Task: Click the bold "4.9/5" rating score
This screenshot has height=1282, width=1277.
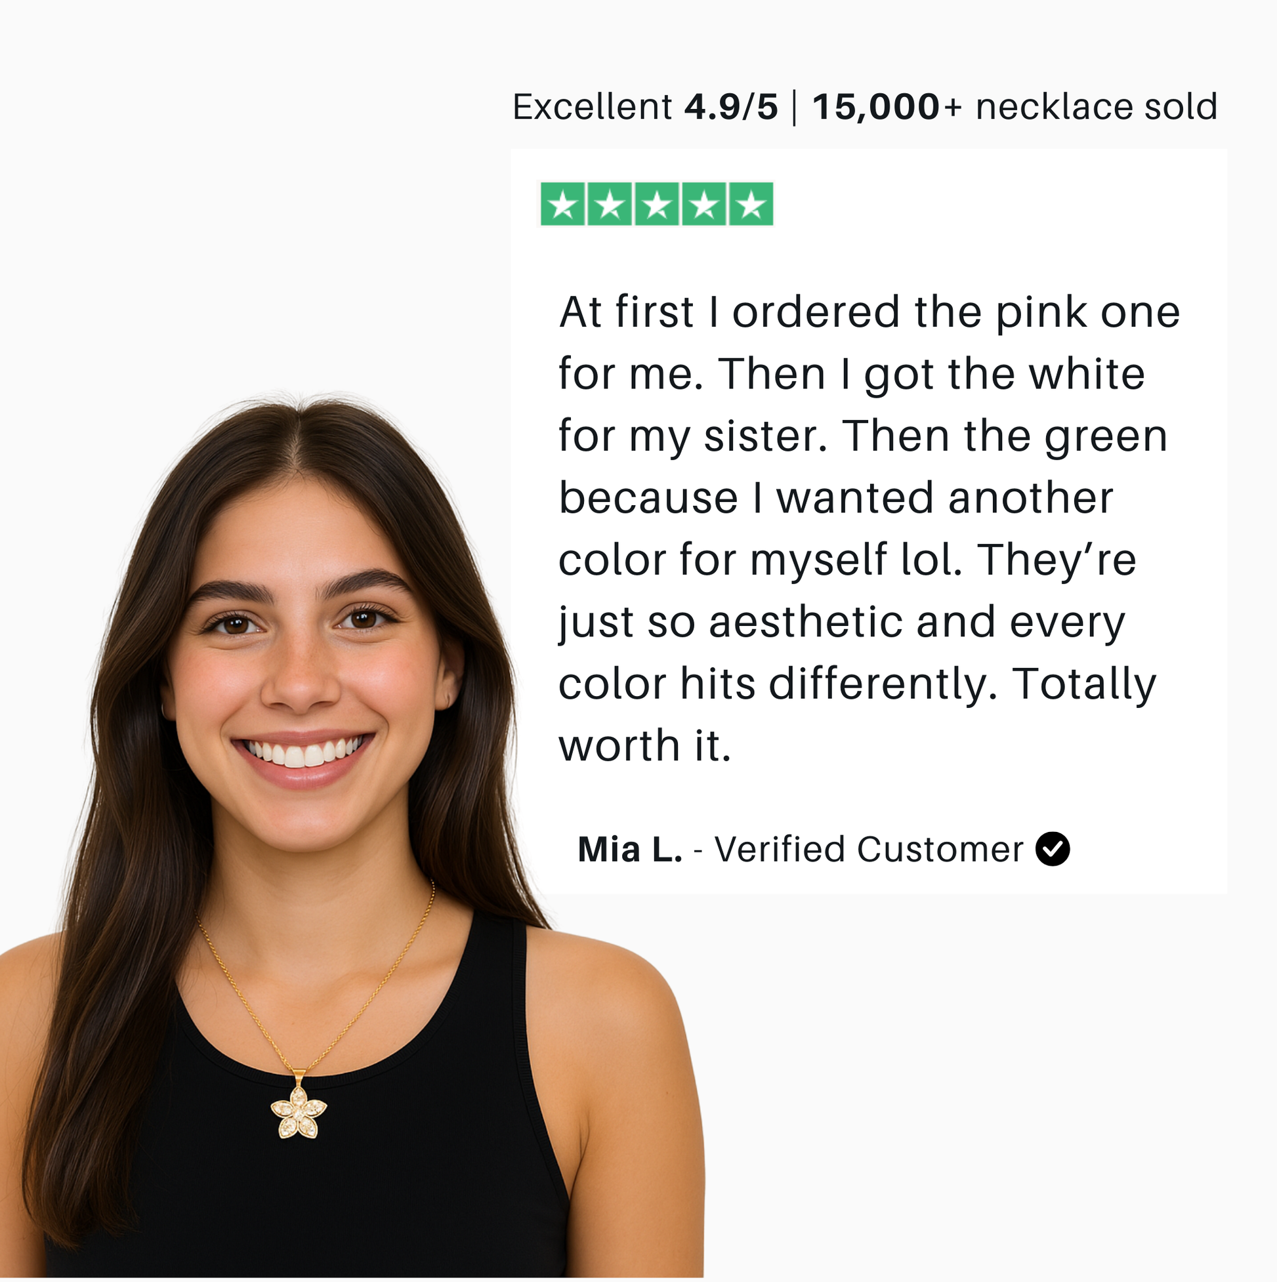Action: [731, 108]
